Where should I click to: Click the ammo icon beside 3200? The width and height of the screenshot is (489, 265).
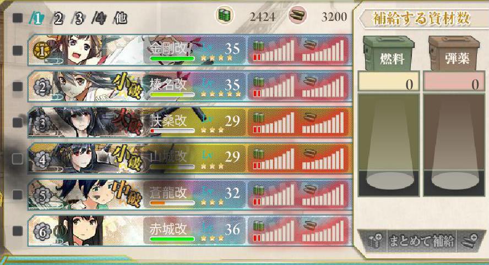click(x=297, y=15)
